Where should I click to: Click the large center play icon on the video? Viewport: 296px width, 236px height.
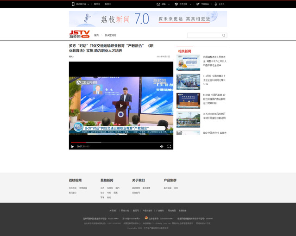(121, 106)
